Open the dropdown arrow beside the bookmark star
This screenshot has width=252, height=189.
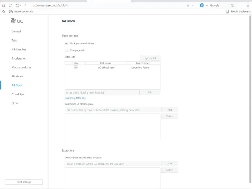tap(192, 5)
